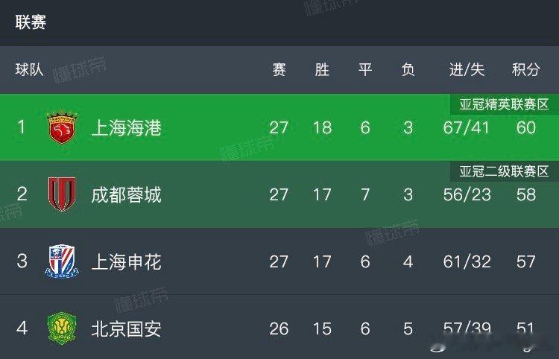The width and height of the screenshot is (559, 359).
Task: Sort by the 积分 points column header
Action: (x=525, y=70)
